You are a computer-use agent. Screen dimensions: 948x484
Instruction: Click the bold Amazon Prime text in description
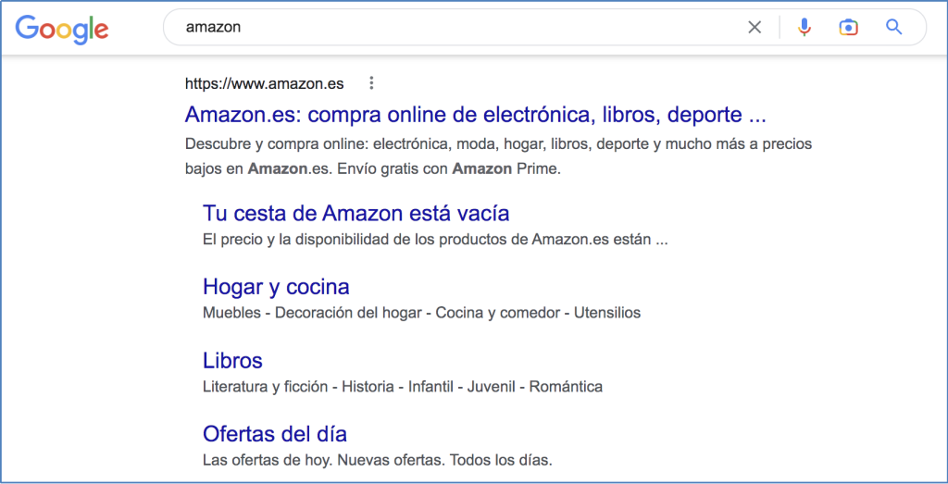click(x=505, y=169)
